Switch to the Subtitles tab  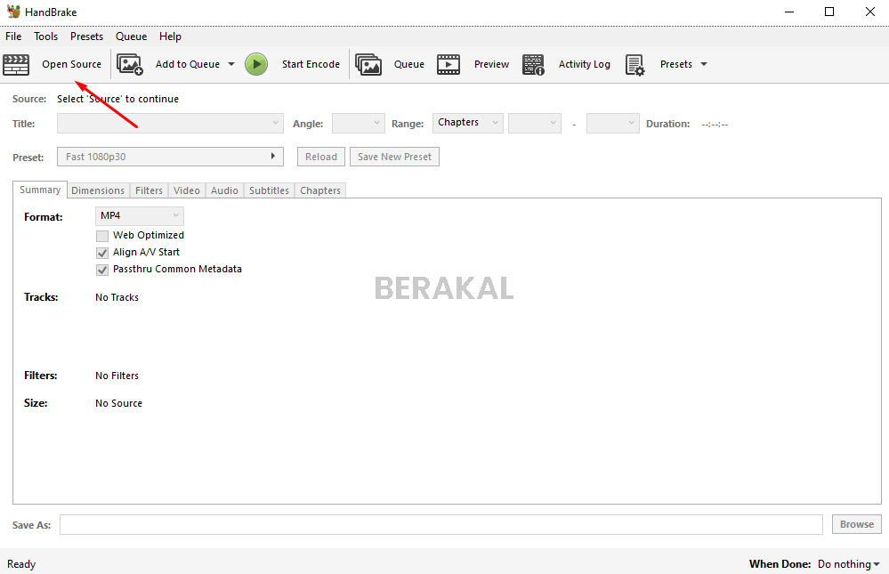pyautogui.click(x=269, y=190)
